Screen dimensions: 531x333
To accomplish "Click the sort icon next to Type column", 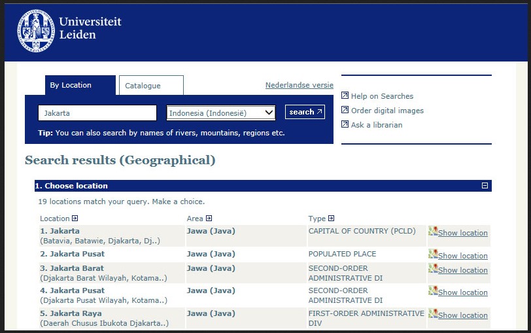I will coord(331,219).
